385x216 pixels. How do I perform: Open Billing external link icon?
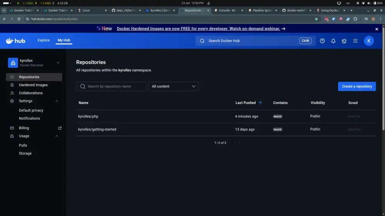coord(60,128)
